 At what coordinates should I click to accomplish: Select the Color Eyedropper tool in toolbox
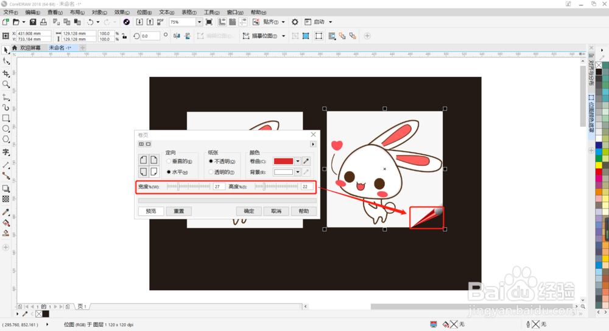6,212
